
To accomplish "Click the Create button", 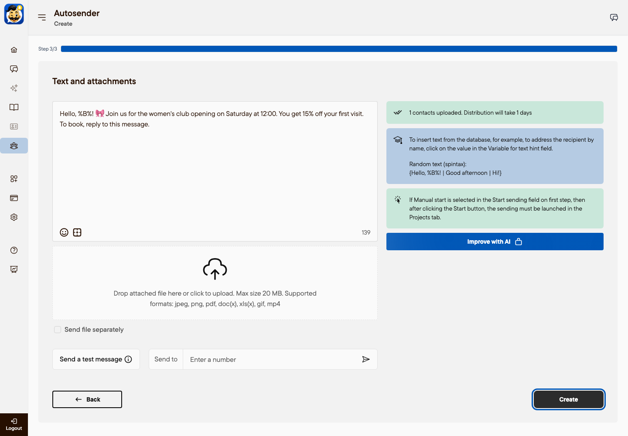I will 569,399.
